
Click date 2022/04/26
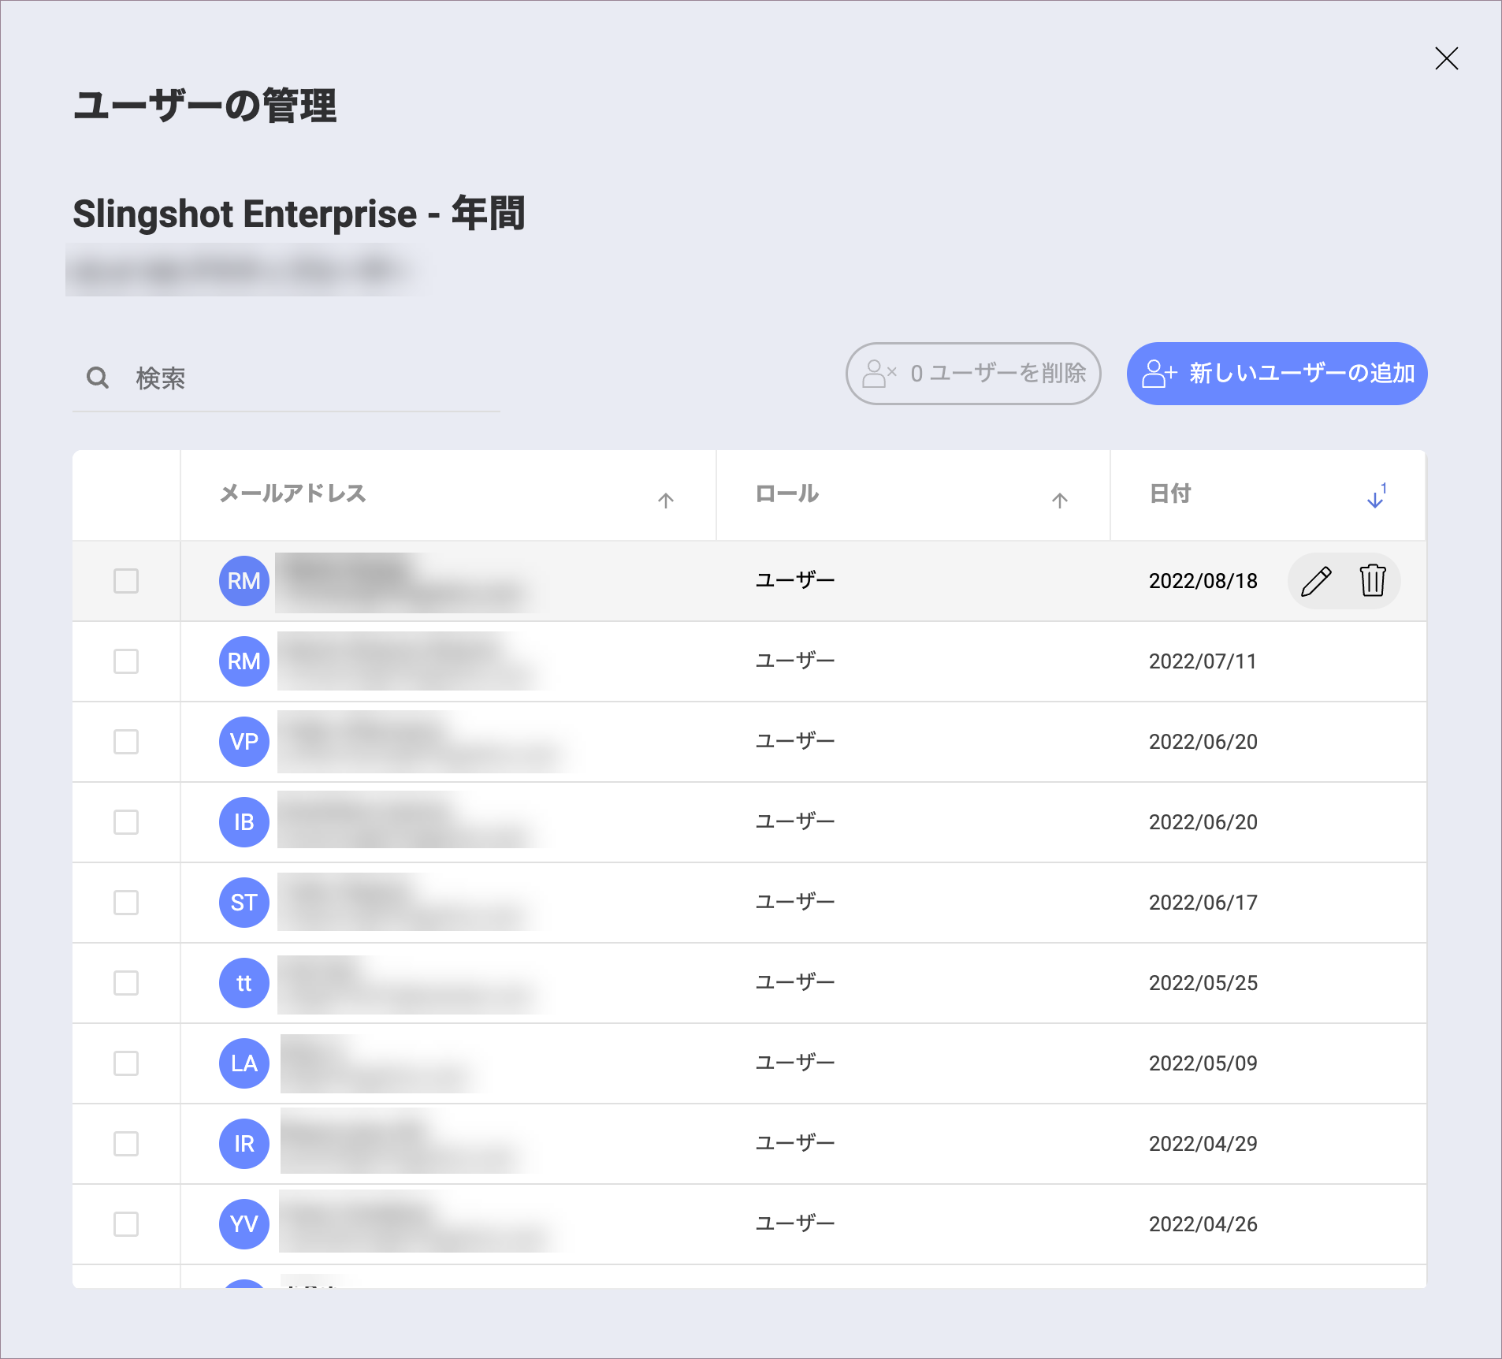point(1203,1224)
